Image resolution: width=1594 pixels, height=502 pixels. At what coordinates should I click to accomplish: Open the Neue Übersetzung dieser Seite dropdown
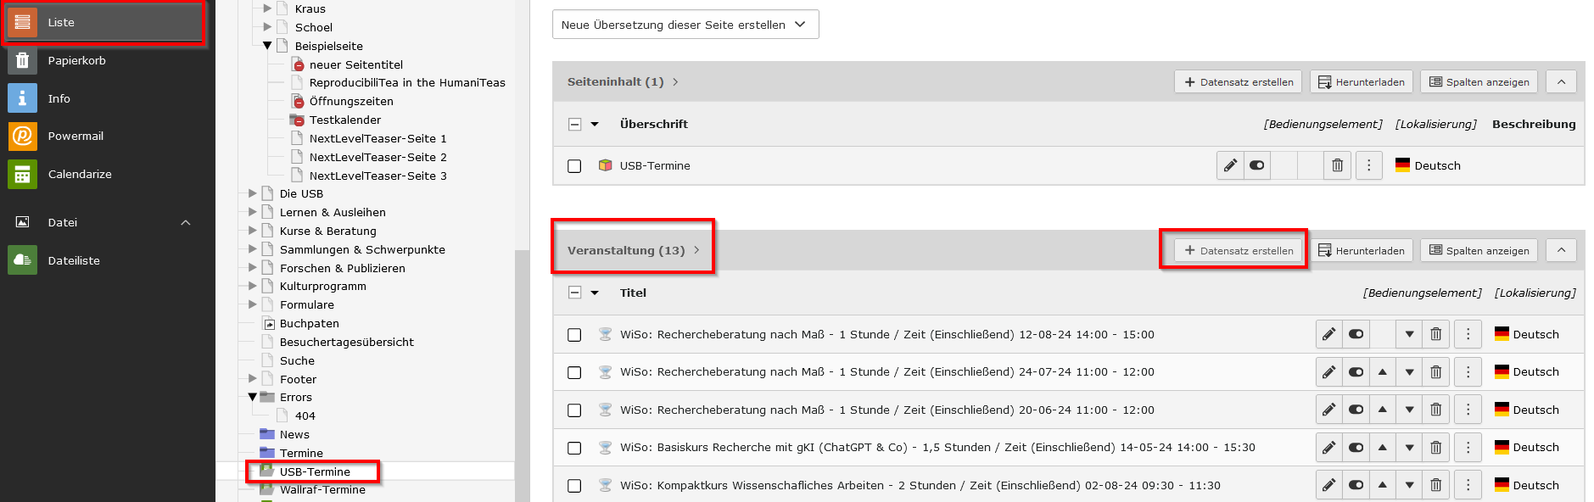tap(685, 25)
